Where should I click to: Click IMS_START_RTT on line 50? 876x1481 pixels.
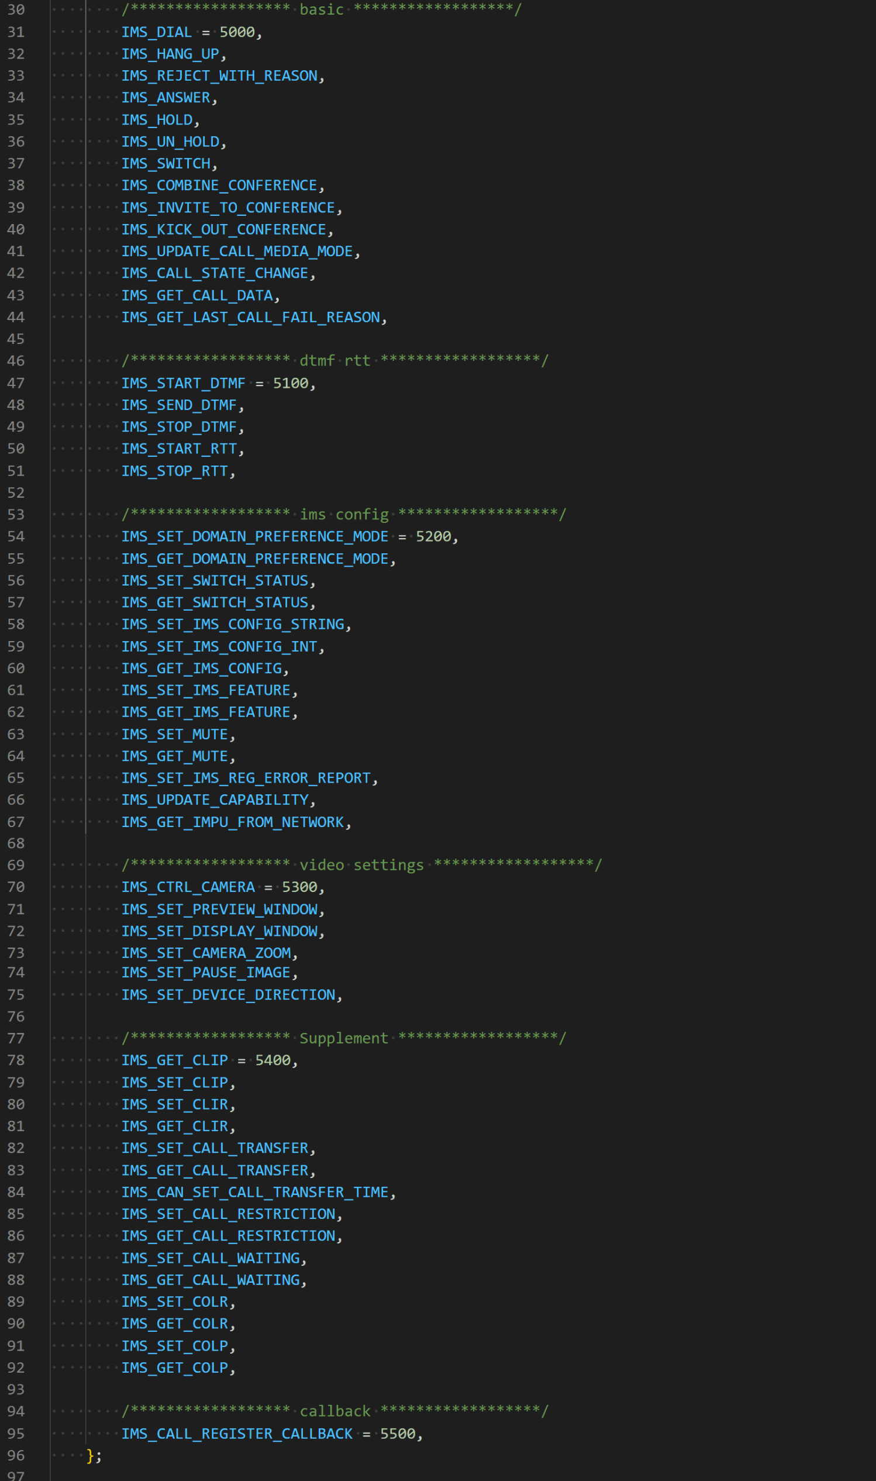click(x=179, y=449)
